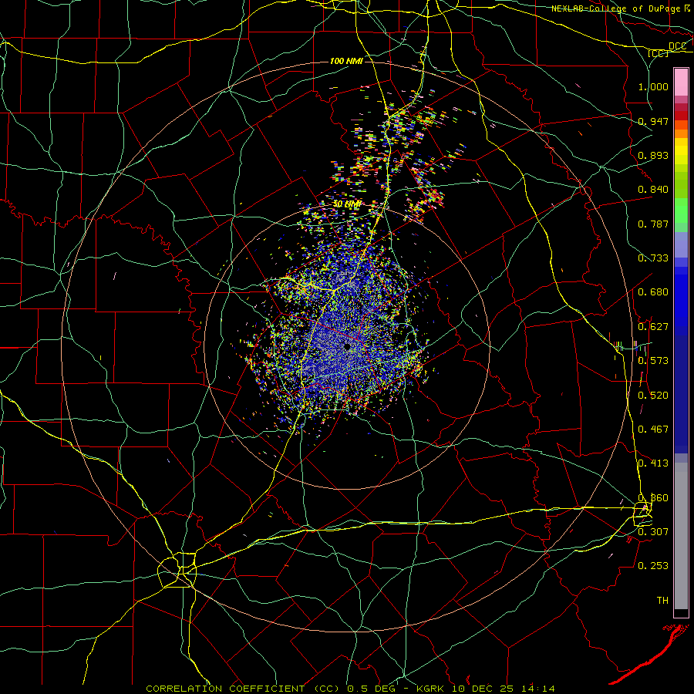694x694 pixels.
Task: Click the 0.627 color scale value
Action: (x=653, y=327)
